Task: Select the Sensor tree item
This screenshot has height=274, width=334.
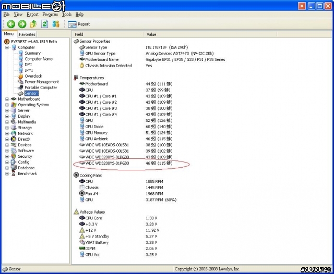Action: [31, 93]
